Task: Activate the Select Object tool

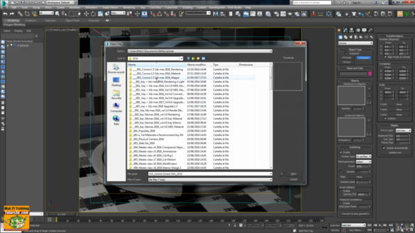Action: [x=57, y=14]
